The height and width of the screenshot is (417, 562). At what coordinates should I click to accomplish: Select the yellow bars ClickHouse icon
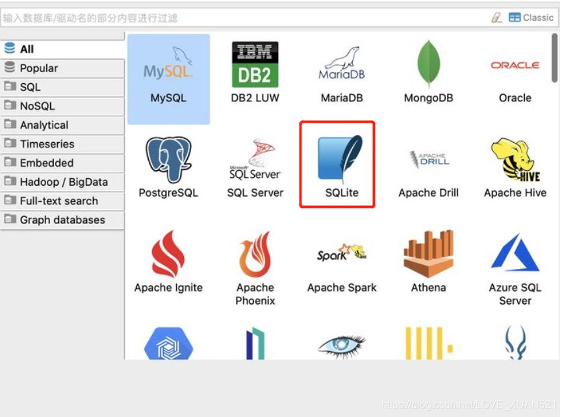coord(429,343)
